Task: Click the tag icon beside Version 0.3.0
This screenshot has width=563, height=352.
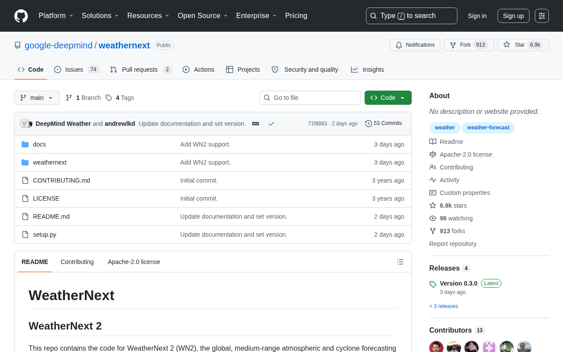Action: (x=433, y=284)
